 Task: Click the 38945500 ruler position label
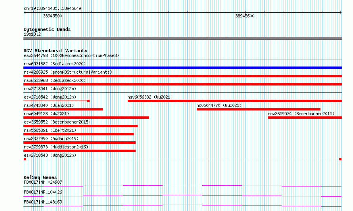point(52,16)
